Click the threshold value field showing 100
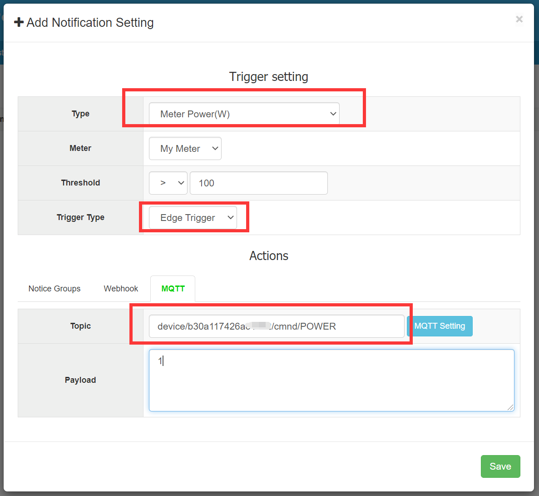 click(x=258, y=183)
